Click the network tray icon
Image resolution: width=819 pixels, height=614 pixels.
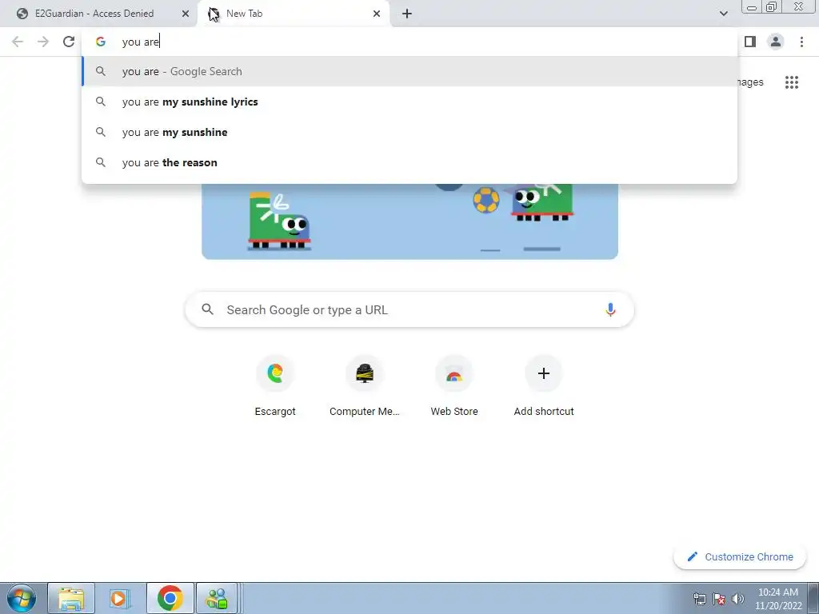tap(699, 599)
